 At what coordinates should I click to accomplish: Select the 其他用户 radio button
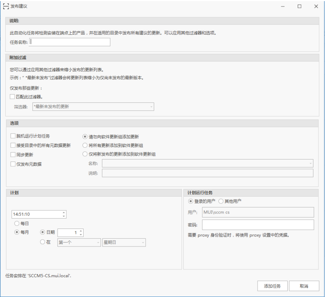click(221, 201)
